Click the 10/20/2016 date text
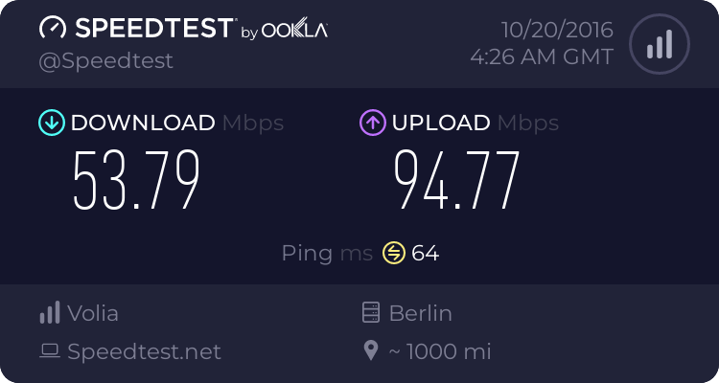This screenshot has width=719, height=383. click(557, 31)
